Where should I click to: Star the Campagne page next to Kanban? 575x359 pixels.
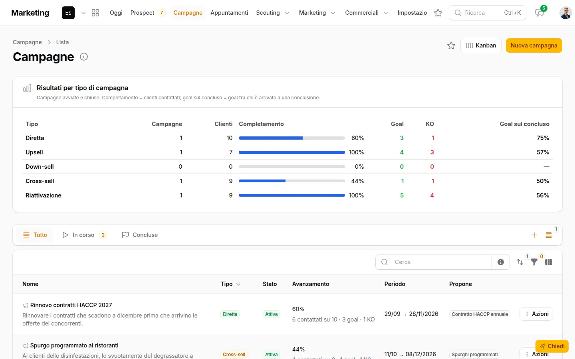pos(451,45)
